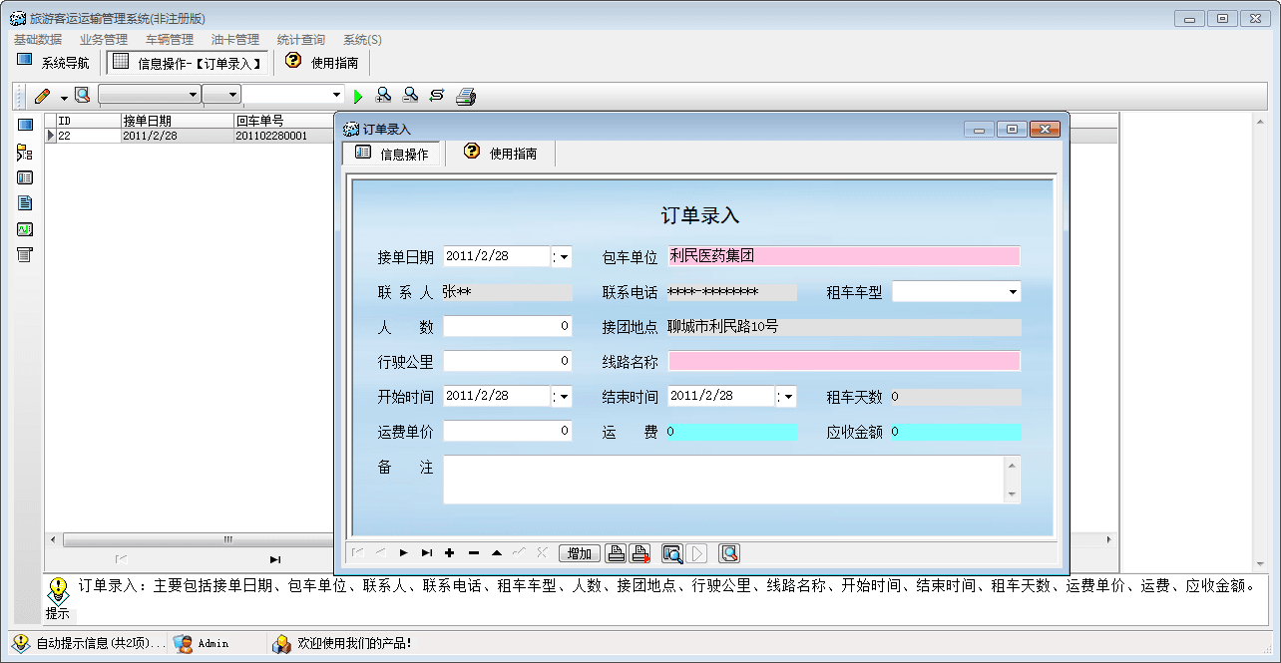Click the minus delete-record navigator button
The height and width of the screenshot is (663, 1281).
tap(474, 553)
